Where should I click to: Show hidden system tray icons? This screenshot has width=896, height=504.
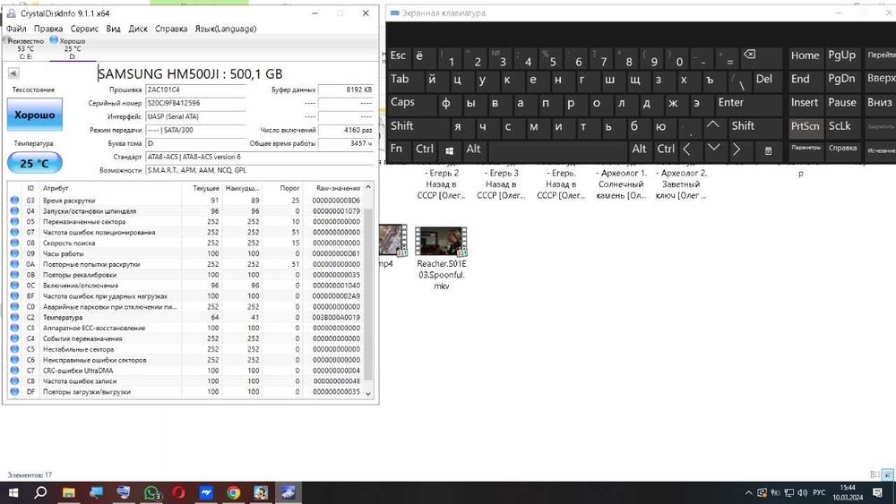[748, 492]
